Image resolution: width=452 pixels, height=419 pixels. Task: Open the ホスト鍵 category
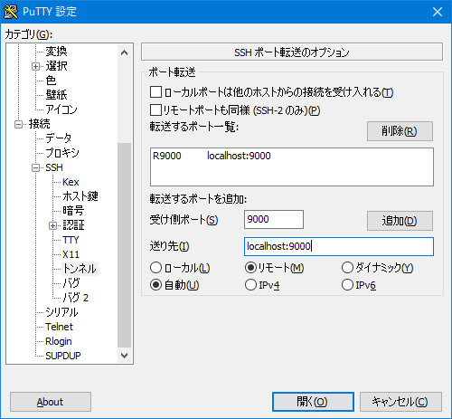[80, 196]
